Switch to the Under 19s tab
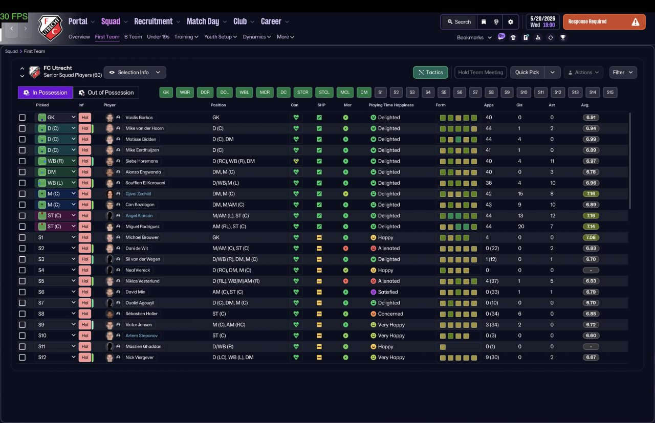The width and height of the screenshot is (655, 423). pyautogui.click(x=158, y=37)
